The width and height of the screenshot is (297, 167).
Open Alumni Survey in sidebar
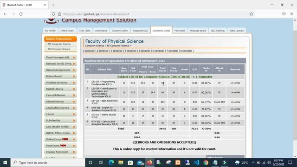click(x=60, y=102)
